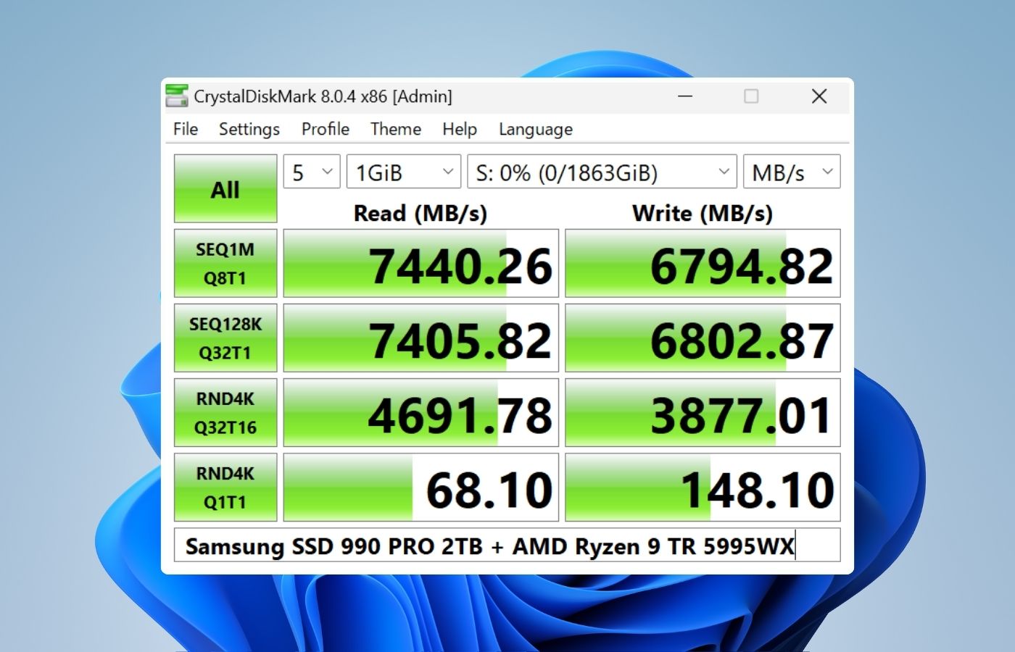Image resolution: width=1015 pixels, height=652 pixels.
Task: Open the Profile menu
Action: click(325, 129)
